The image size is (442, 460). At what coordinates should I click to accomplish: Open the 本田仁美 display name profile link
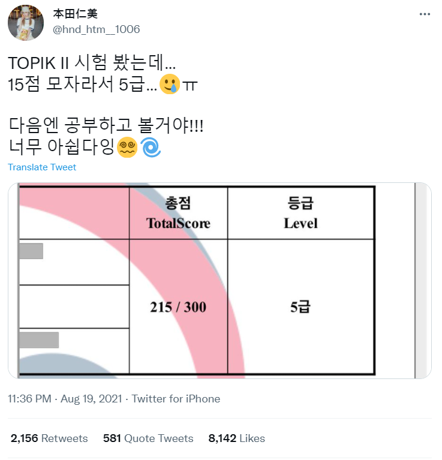click(x=76, y=14)
